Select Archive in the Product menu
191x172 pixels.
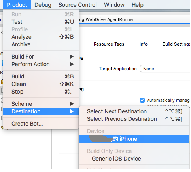tap(41, 44)
